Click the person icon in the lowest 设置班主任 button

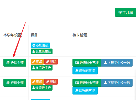click(34, 88)
